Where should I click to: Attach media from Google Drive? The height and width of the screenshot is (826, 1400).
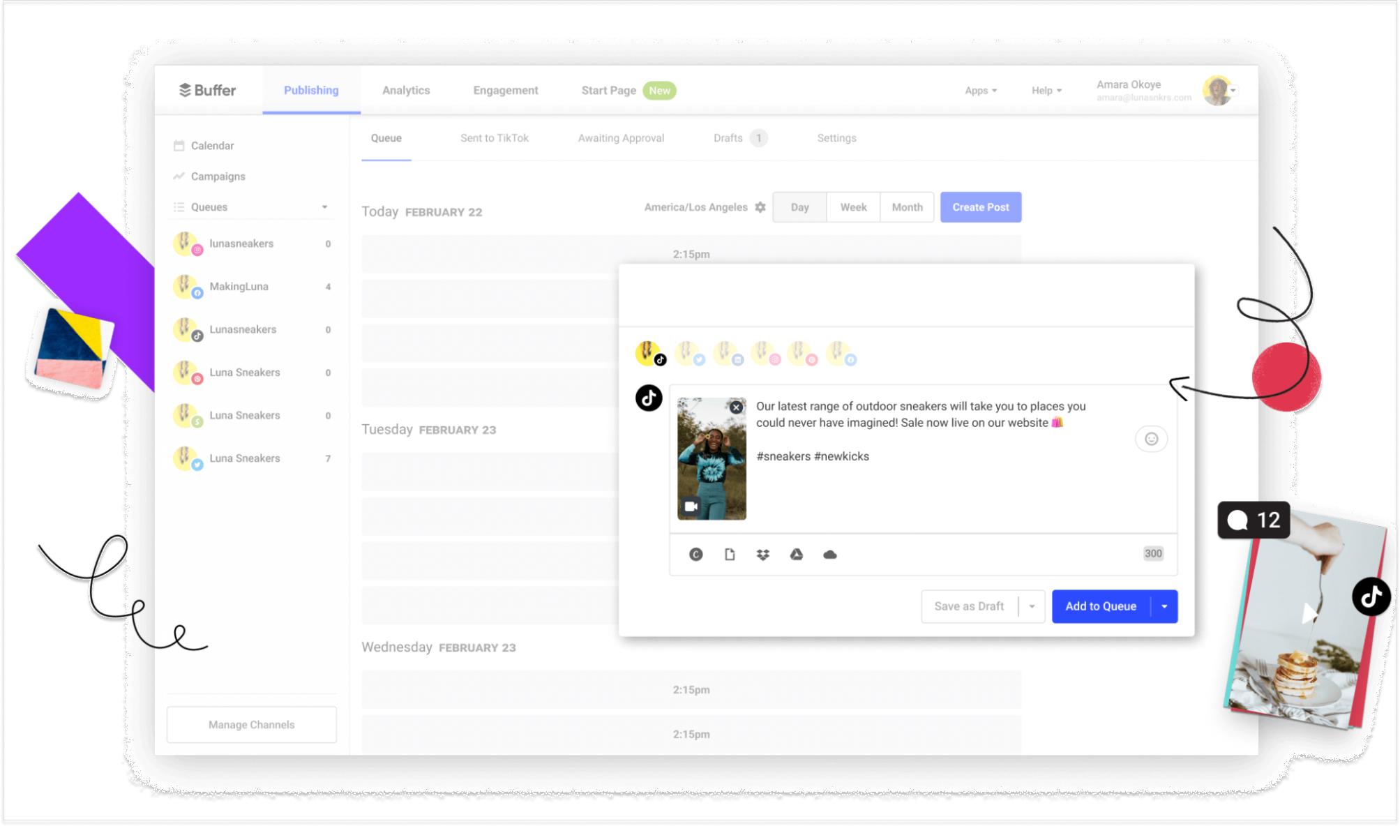pos(796,555)
